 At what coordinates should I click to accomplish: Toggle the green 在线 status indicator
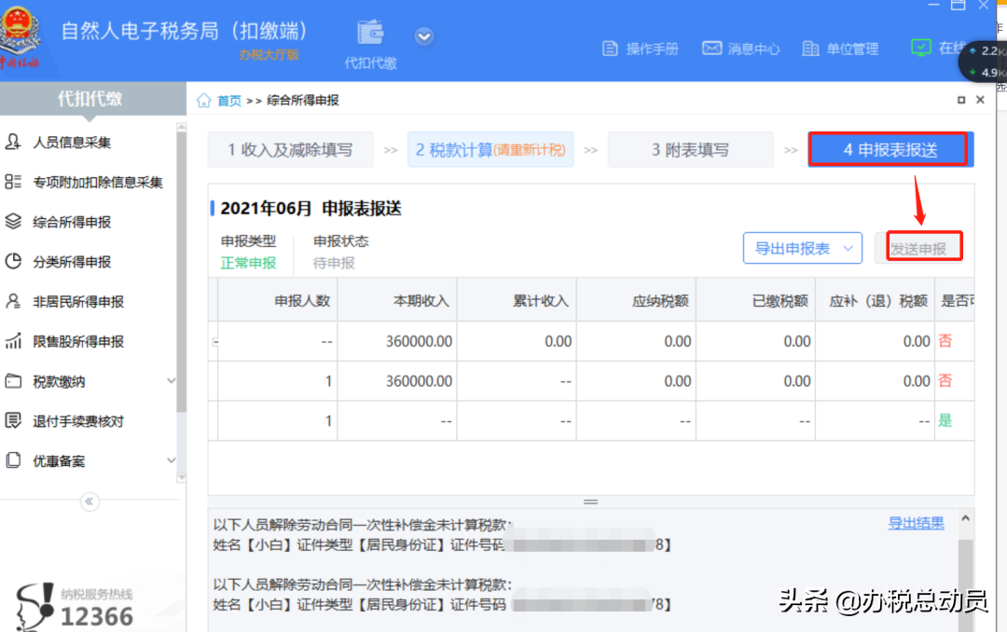(x=921, y=45)
